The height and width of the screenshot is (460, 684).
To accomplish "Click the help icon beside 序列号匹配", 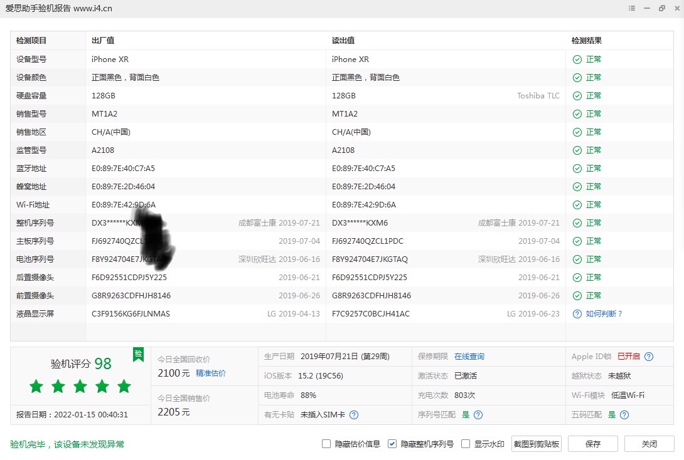I will [478, 415].
